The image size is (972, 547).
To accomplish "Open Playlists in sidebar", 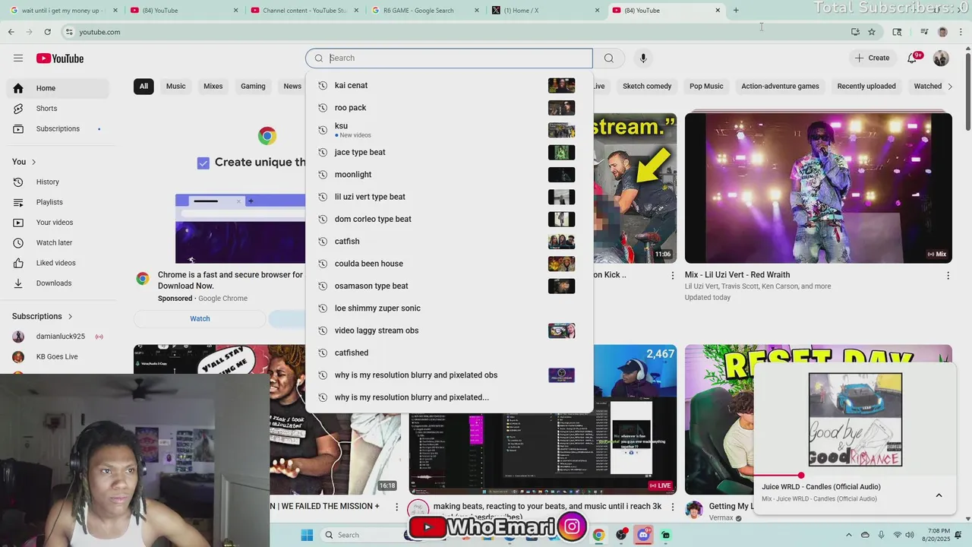I will (58, 202).
